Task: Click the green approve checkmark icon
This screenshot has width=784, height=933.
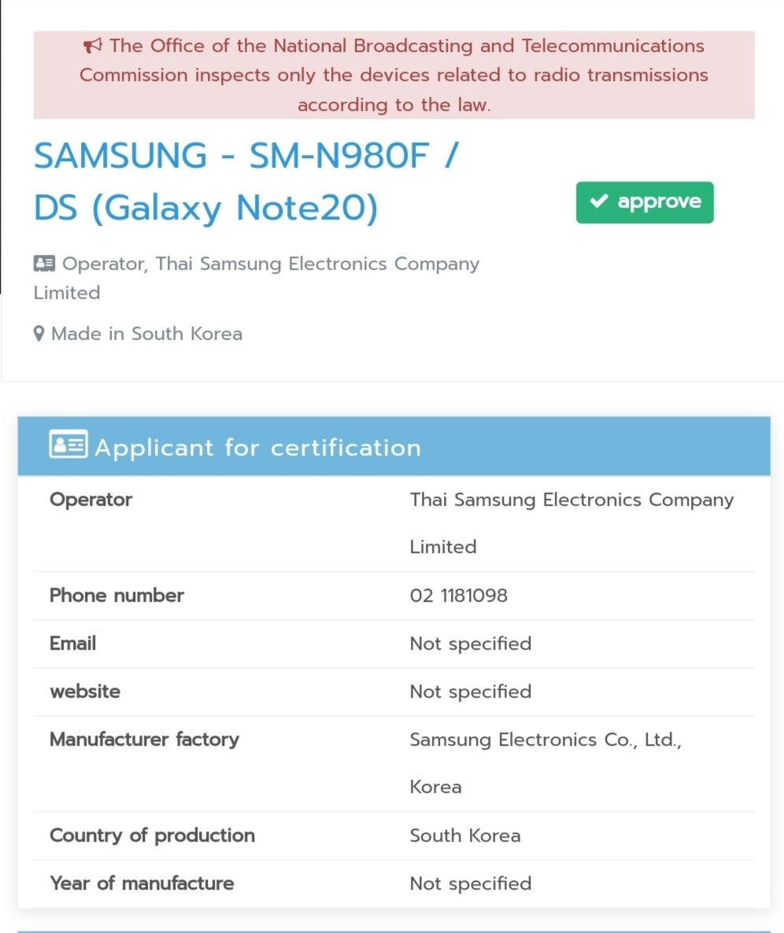Action: tap(599, 201)
